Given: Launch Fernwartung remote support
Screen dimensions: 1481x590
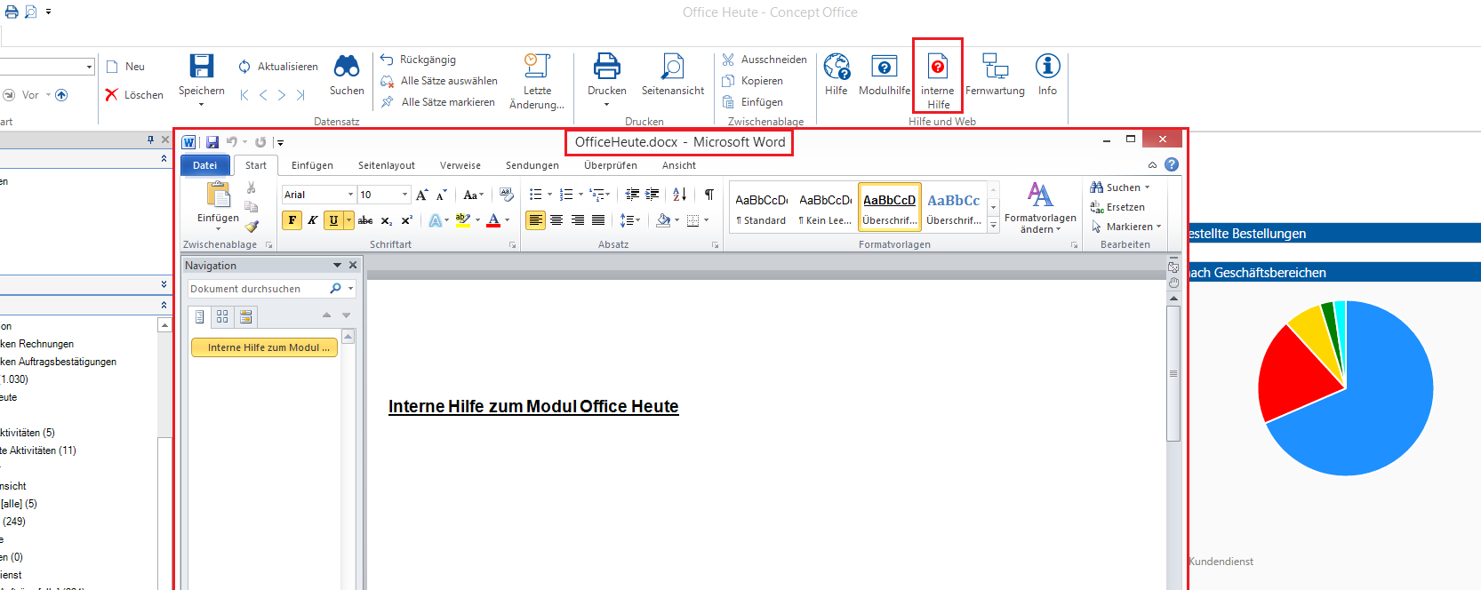Looking at the screenshot, I should [x=995, y=68].
